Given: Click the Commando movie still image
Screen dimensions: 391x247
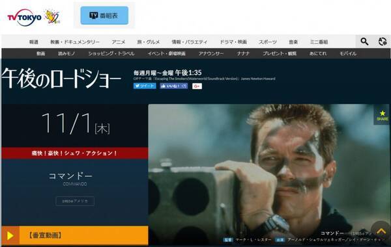Looking at the screenshot, I should [x=268, y=174].
